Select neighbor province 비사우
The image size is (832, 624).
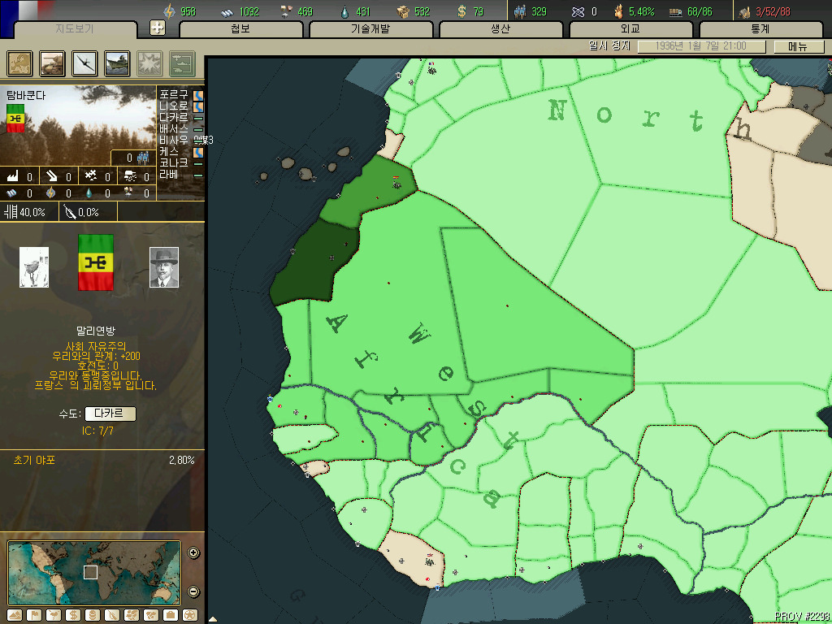click(174, 140)
